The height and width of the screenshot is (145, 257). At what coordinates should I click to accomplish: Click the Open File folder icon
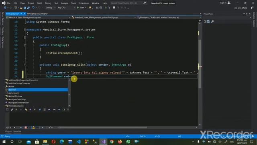(21, 8)
